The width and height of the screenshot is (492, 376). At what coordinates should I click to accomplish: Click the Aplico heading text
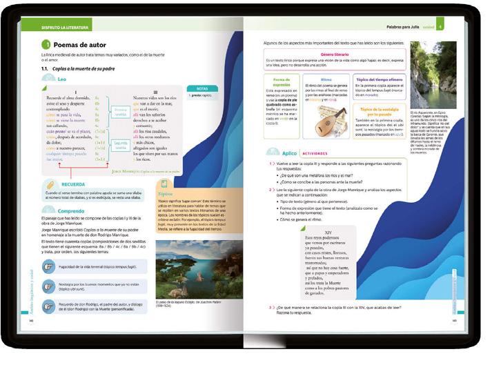coord(289,153)
